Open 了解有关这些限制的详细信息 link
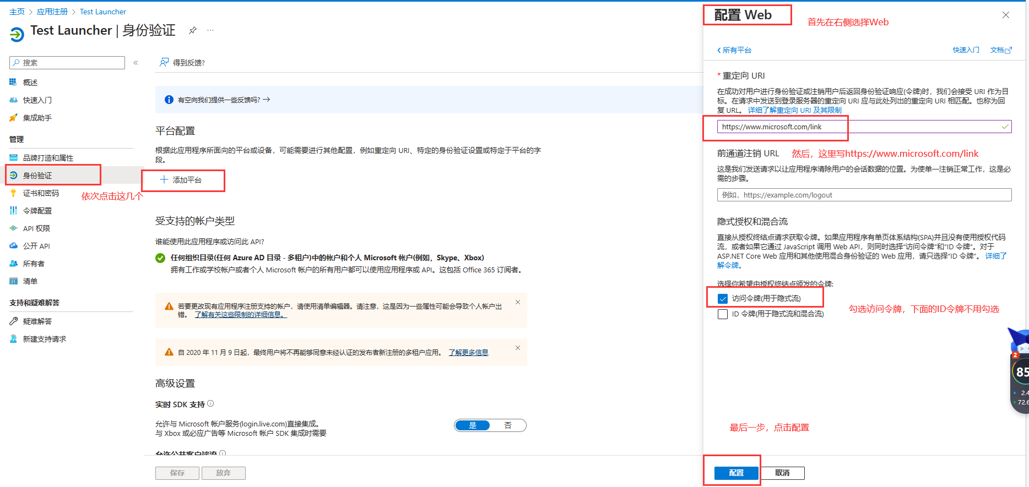1029x487 pixels. tap(241, 315)
